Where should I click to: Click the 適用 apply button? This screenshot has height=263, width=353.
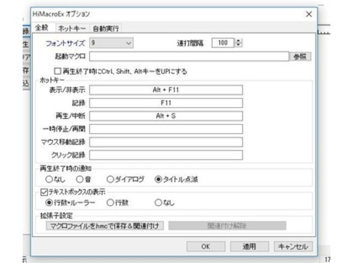click(249, 247)
